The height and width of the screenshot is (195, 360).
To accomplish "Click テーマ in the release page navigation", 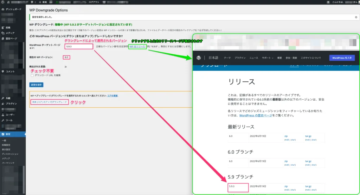I will (x=227, y=58).
